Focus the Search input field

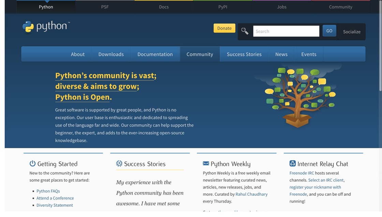[x=286, y=31]
